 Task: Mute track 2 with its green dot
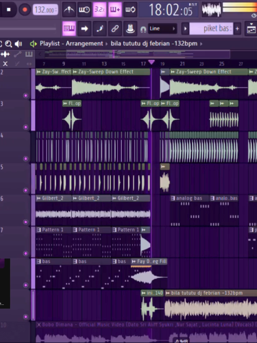click(x=26, y=95)
